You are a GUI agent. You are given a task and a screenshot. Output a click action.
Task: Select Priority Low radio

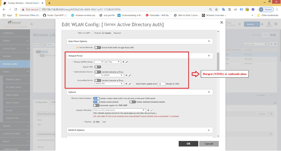coord(101,122)
